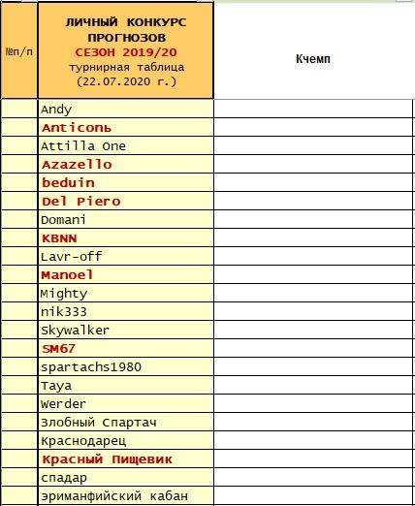Click the SM67 participant cell
415x506 pixels.
click(x=126, y=348)
